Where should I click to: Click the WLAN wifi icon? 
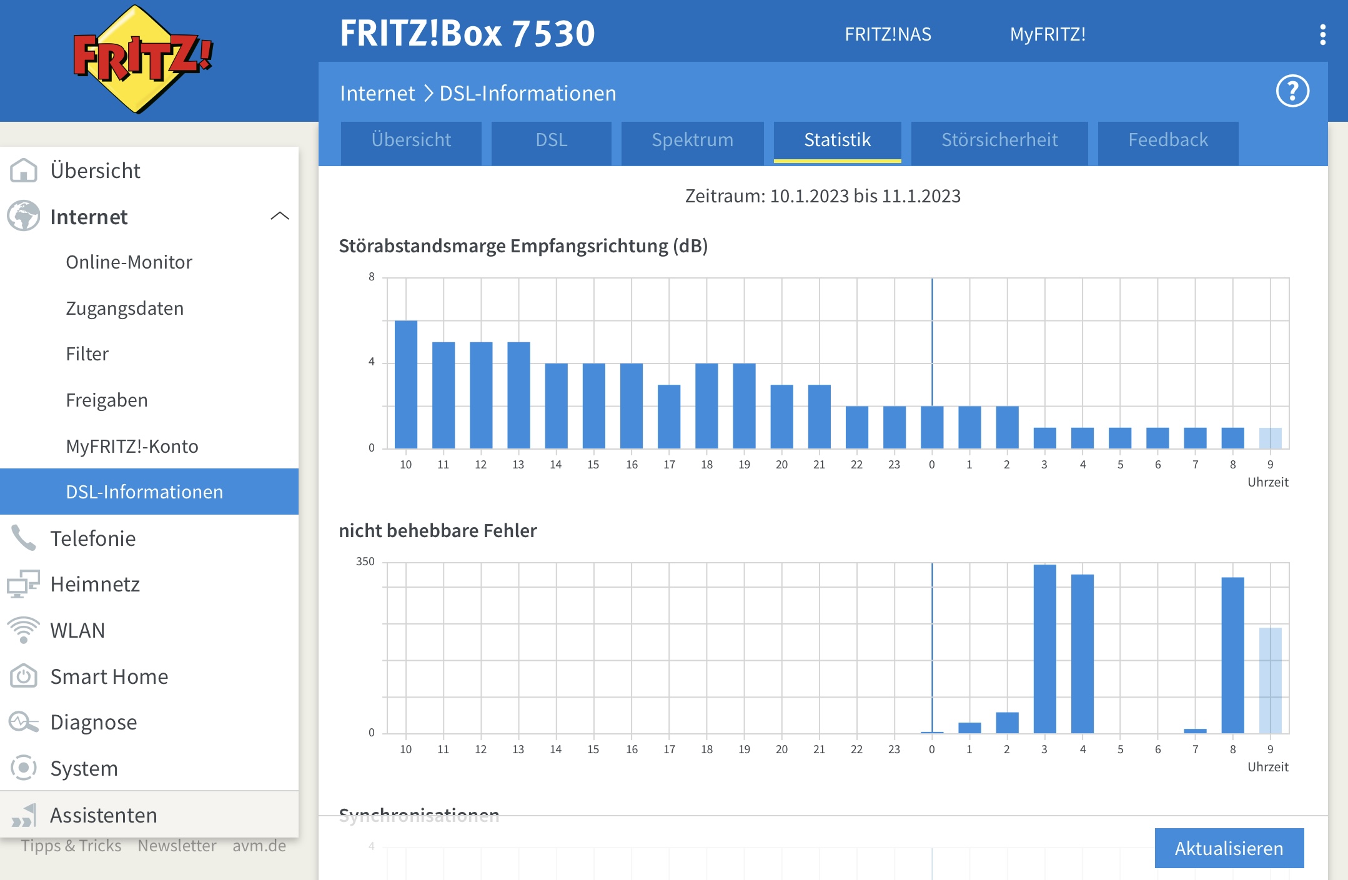pos(24,630)
